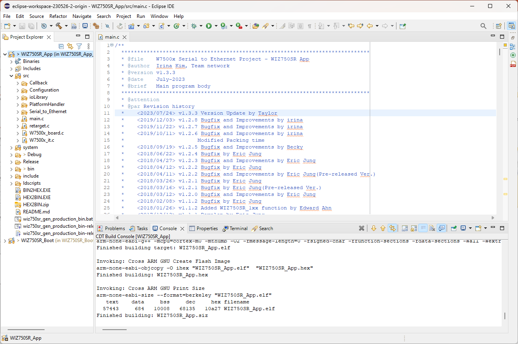Click the console horizontal scrollbar thumb

pos(114,329)
